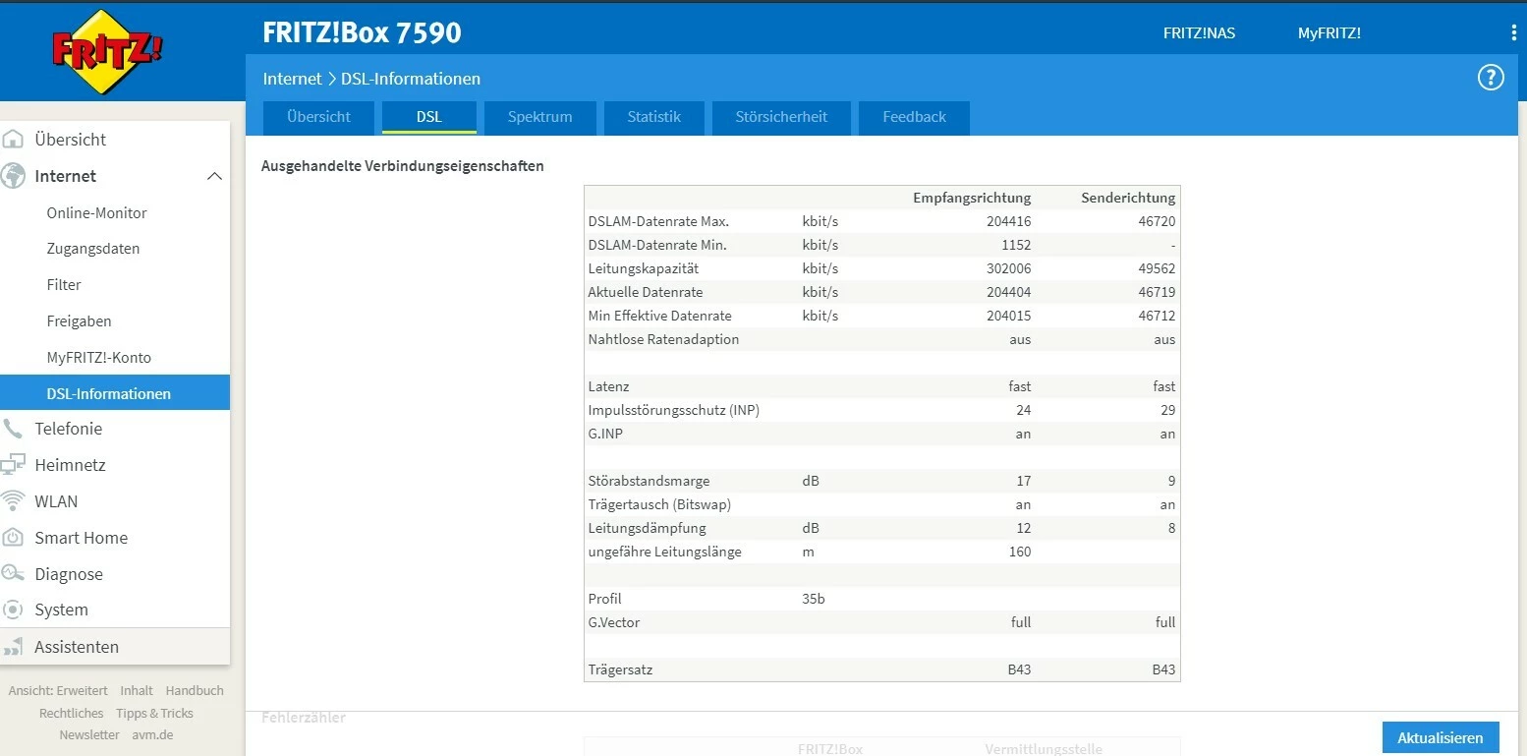Viewport: 1527px width, 756px height.
Task: Collapse the Internet menu chevron
Action: 213,176
